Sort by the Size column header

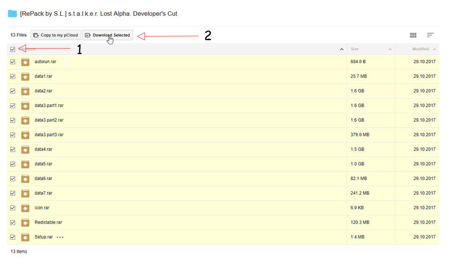pyautogui.click(x=355, y=49)
